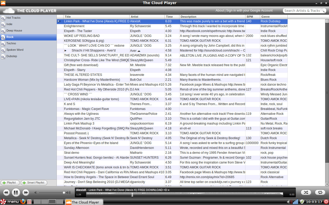Sign in with your Google Account

(249, 11)
